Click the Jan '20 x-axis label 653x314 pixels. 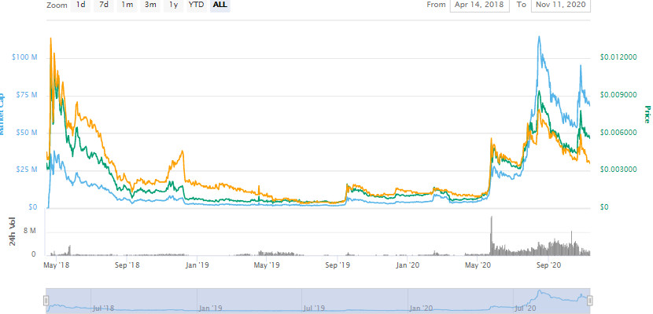click(408, 265)
